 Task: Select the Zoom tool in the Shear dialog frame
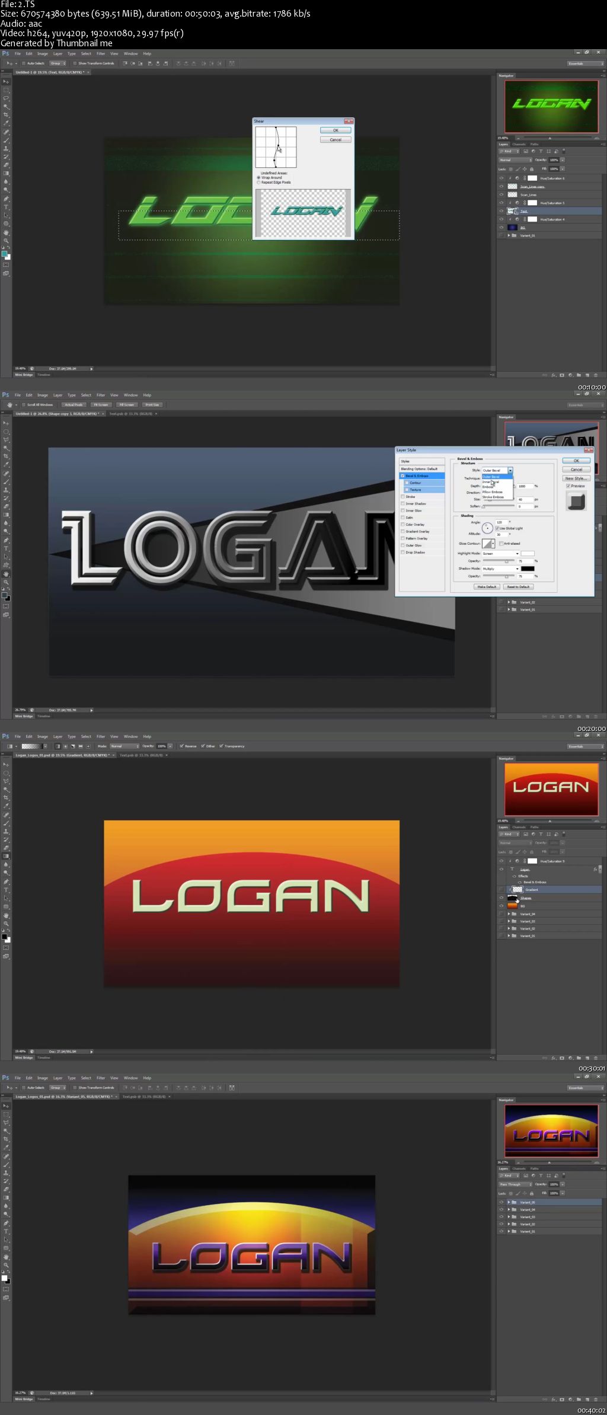[x=7, y=241]
